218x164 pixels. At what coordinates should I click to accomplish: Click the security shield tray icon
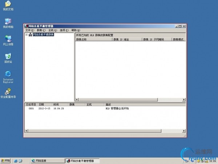(x=198, y=161)
